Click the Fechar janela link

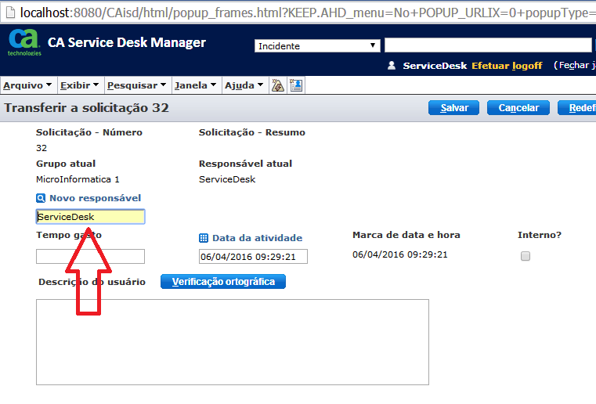(575, 65)
